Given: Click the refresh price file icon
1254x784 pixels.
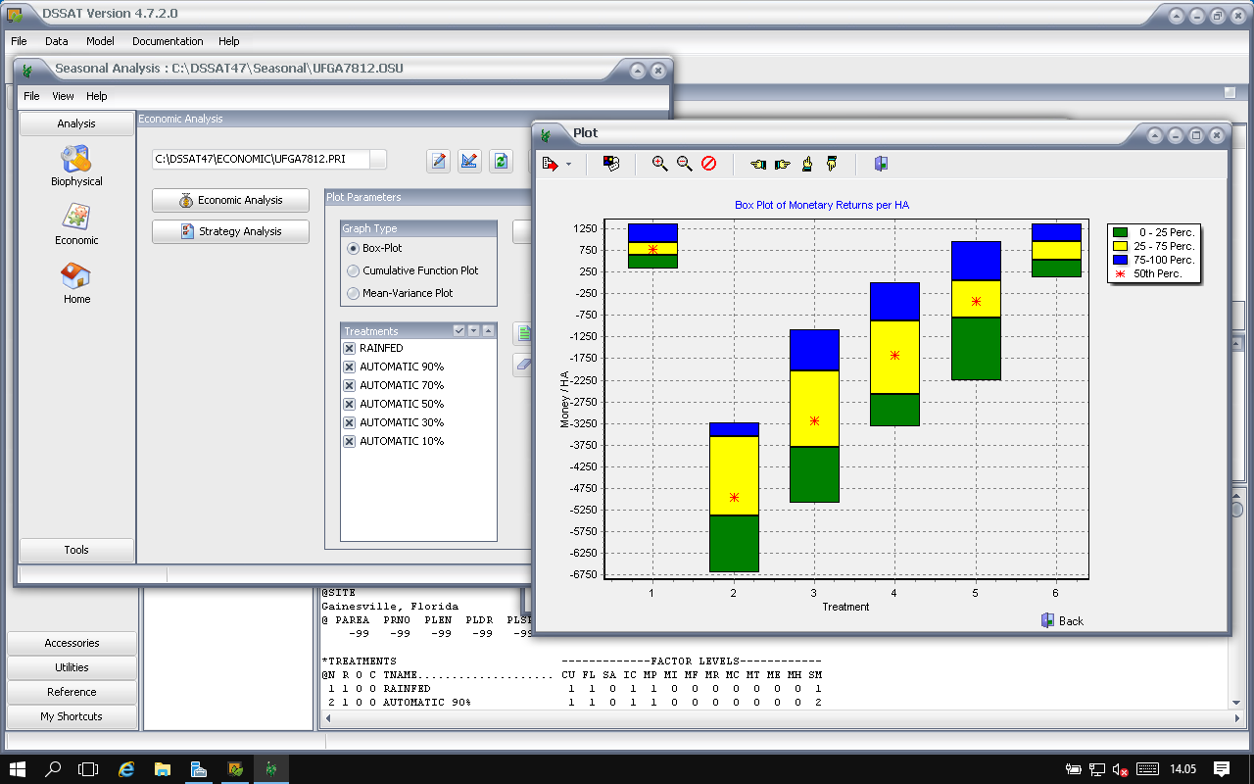Looking at the screenshot, I should [x=501, y=161].
